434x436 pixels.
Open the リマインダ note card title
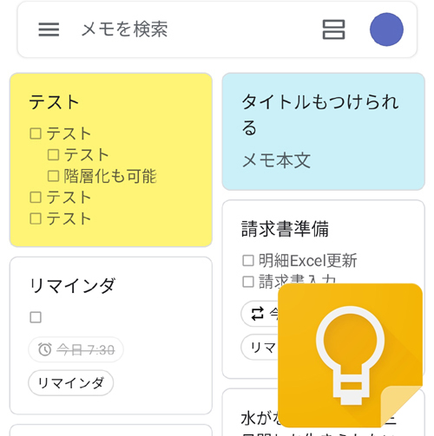coord(72,285)
